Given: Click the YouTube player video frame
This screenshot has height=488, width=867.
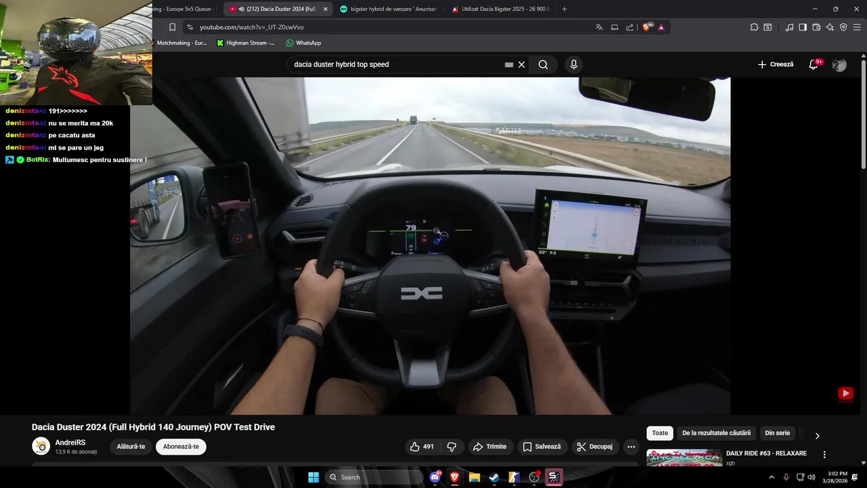Looking at the screenshot, I should [x=430, y=245].
